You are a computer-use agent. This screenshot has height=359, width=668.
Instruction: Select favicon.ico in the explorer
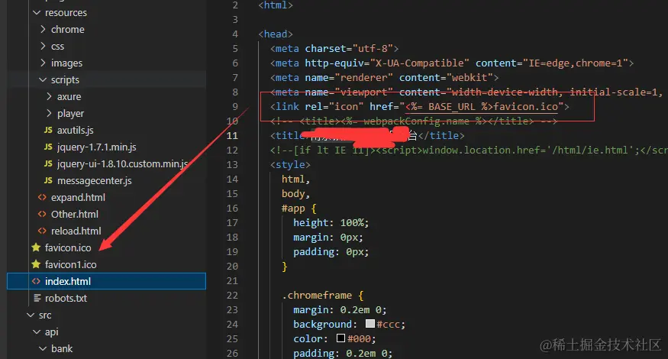(68, 247)
